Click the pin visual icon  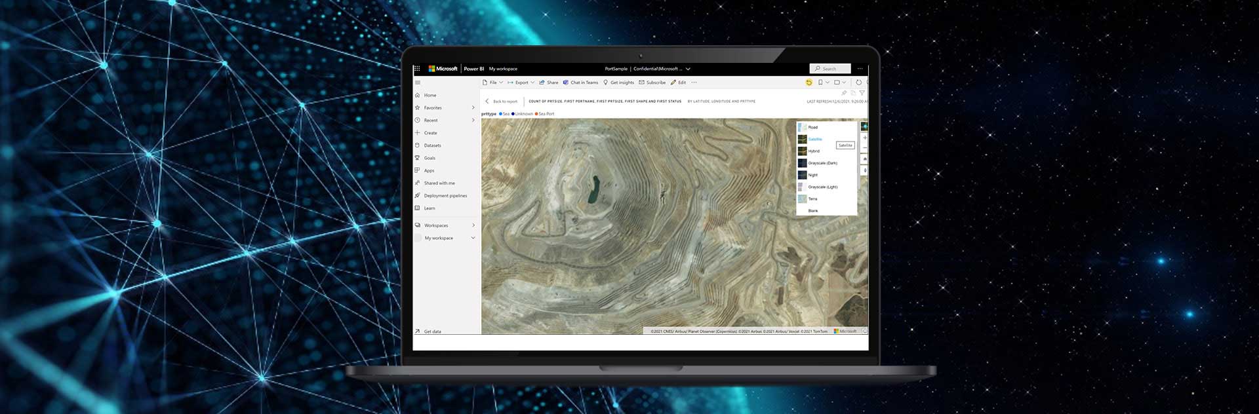click(x=844, y=93)
